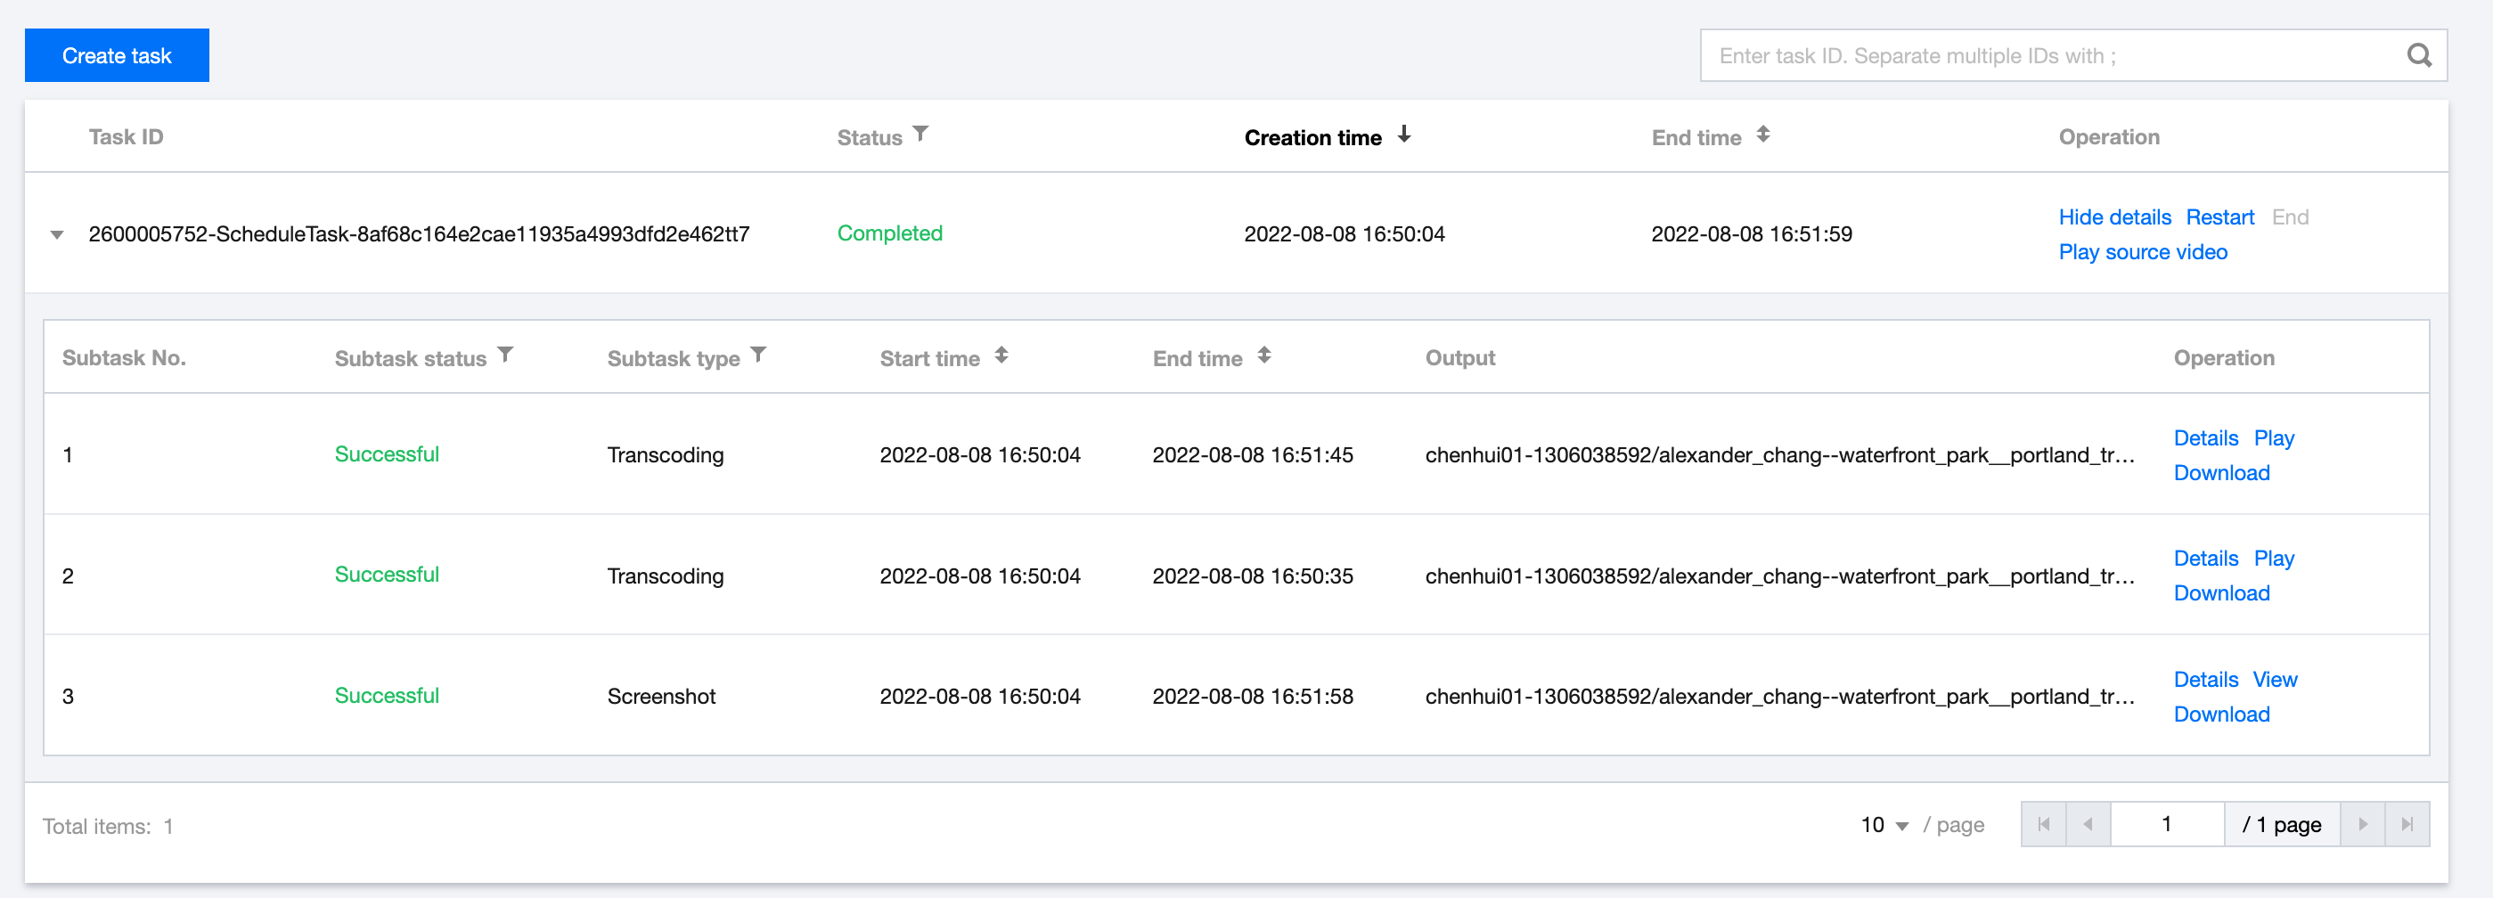
Task: Click Play source video link
Action: [2143, 251]
